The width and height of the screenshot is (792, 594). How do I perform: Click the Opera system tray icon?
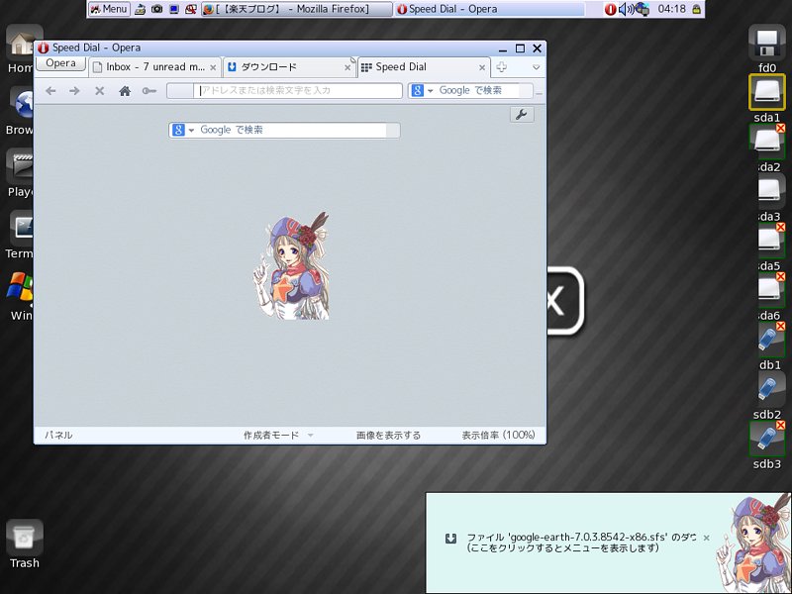point(610,9)
